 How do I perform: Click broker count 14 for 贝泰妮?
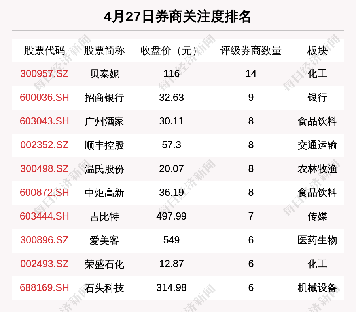pyautogui.click(x=251, y=74)
